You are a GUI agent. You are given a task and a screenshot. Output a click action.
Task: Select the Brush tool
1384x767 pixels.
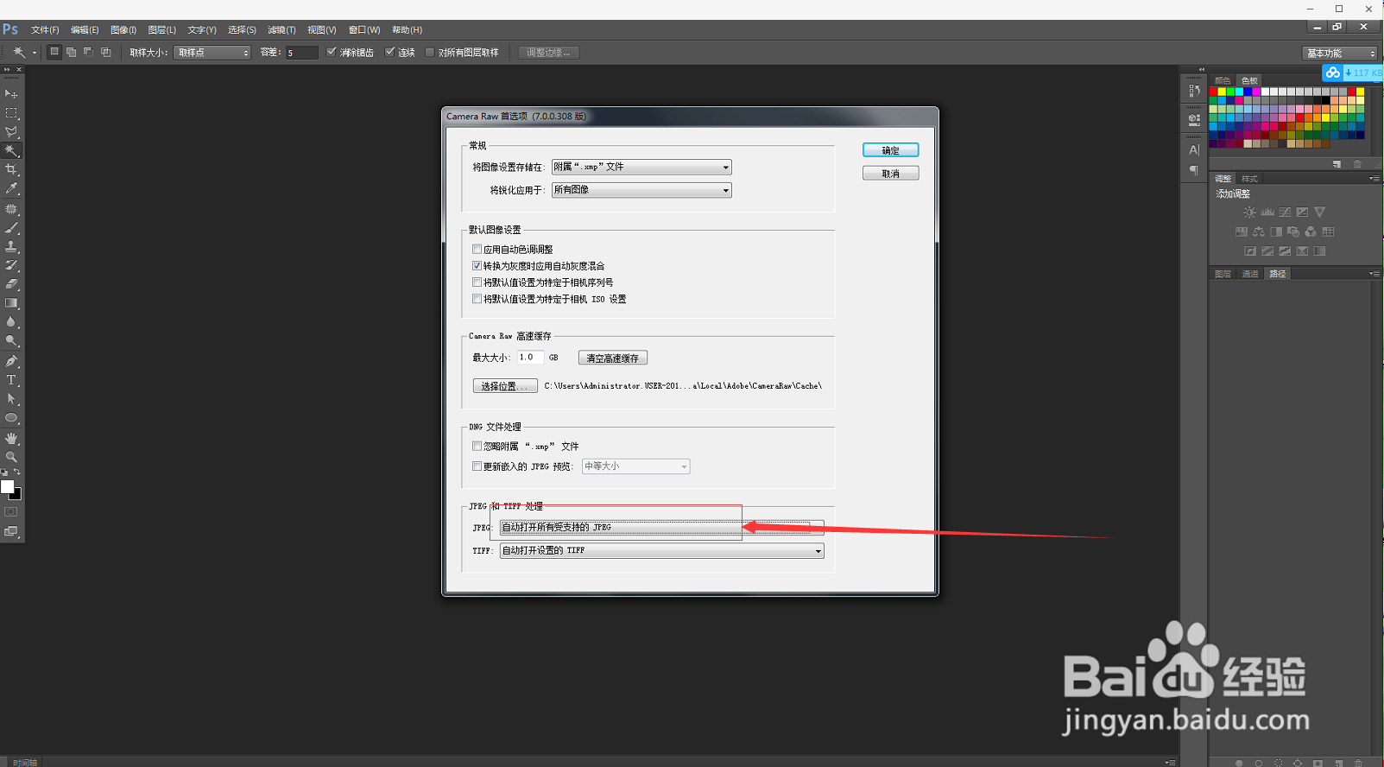point(11,228)
